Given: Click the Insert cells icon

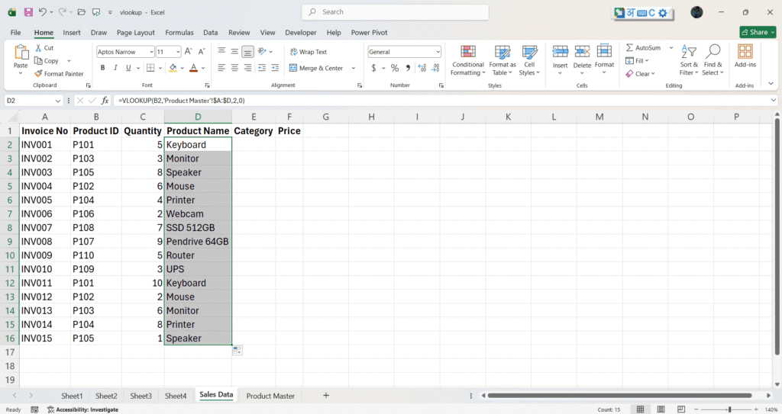Looking at the screenshot, I should [x=560, y=51].
